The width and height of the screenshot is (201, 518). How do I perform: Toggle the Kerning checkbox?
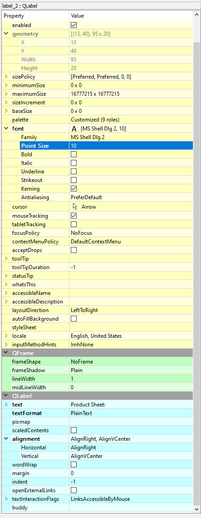coord(74,189)
